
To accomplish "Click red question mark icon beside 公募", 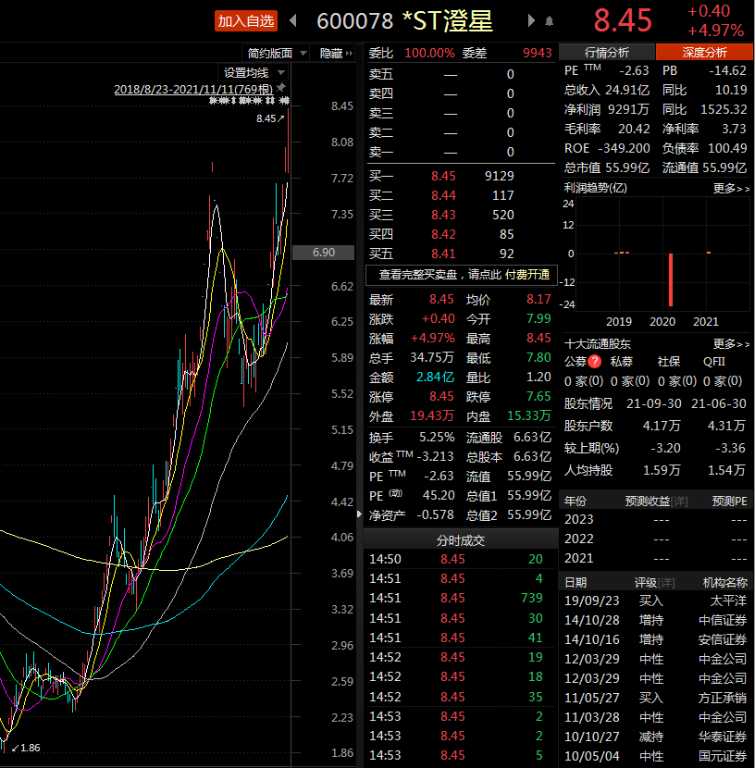I will point(594,362).
